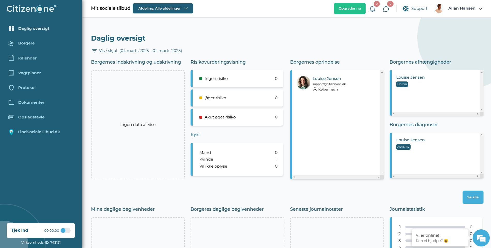491x248 pixels.
Task: Open Louise Jensen in Borgernes oprindelse
Action: pos(327,79)
